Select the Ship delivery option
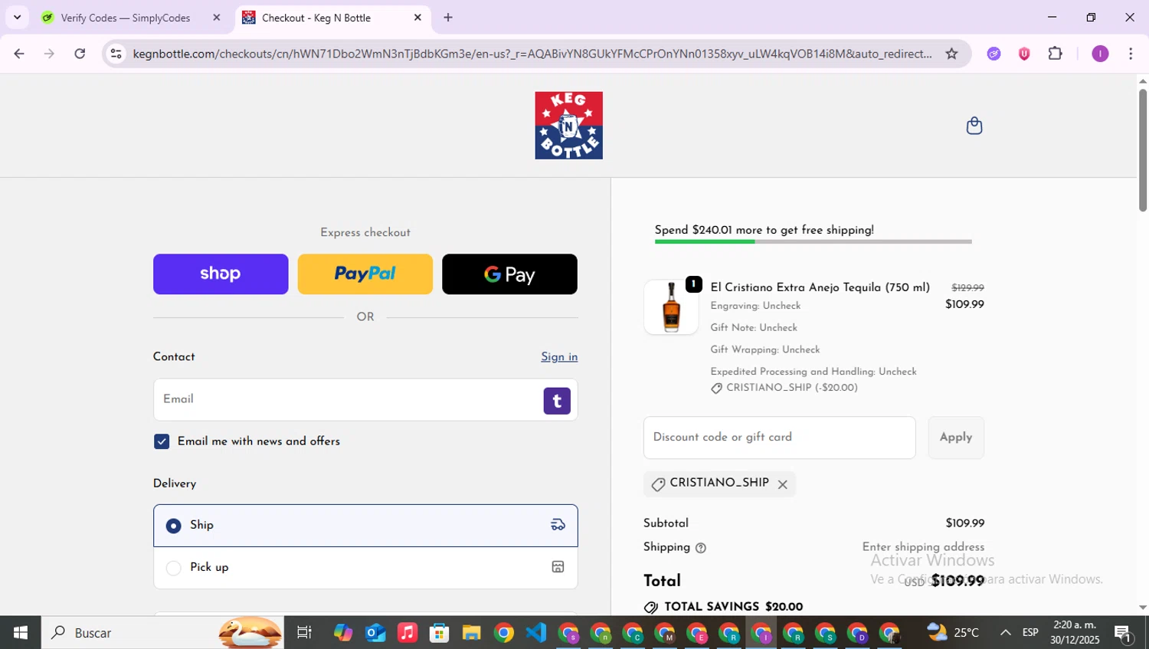 [365, 526]
